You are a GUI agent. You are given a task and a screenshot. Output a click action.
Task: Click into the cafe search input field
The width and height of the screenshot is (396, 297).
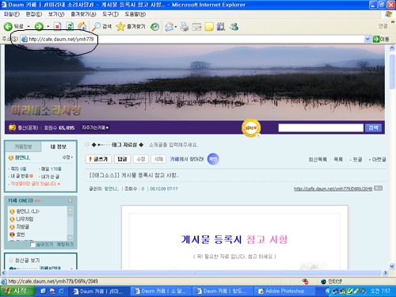321,128
